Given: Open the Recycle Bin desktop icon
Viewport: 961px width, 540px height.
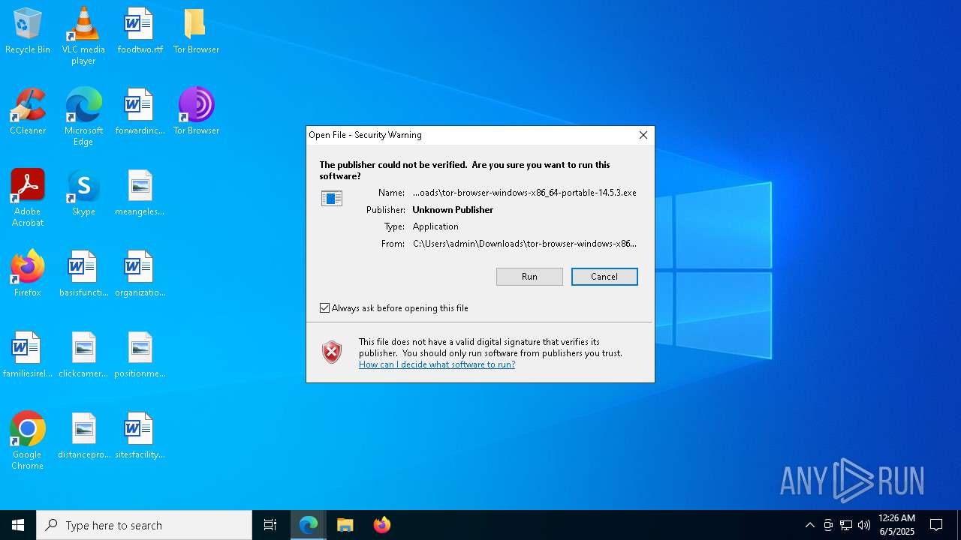Looking at the screenshot, I should click(28, 31).
